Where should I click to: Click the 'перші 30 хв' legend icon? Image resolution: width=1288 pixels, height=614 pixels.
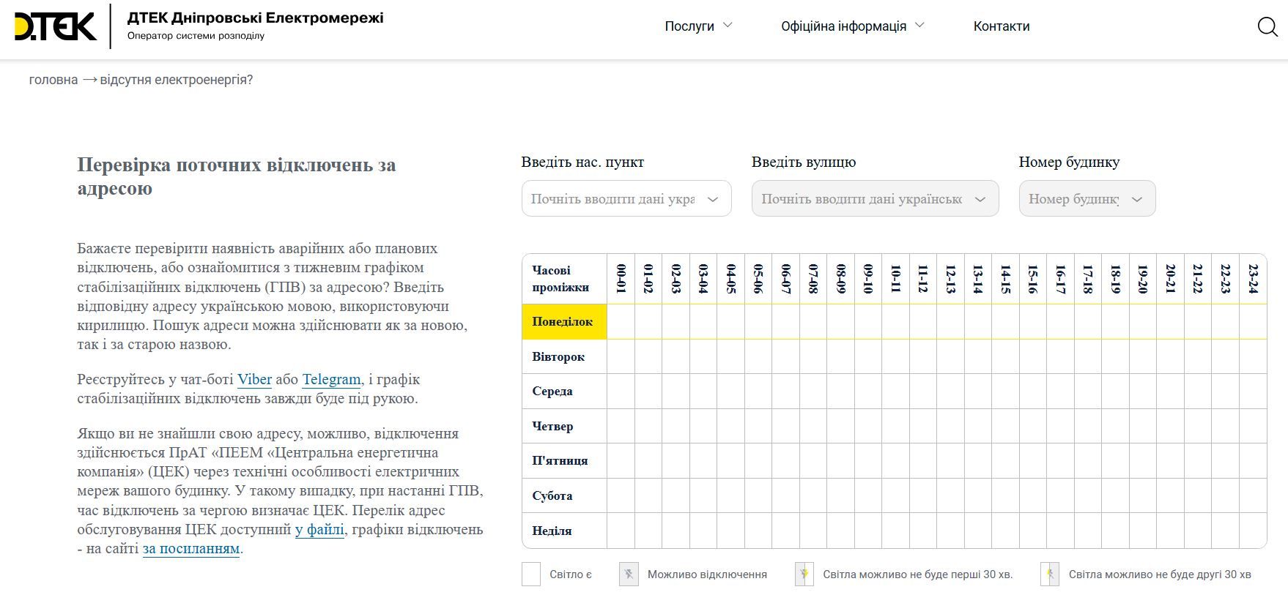pos(804,574)
